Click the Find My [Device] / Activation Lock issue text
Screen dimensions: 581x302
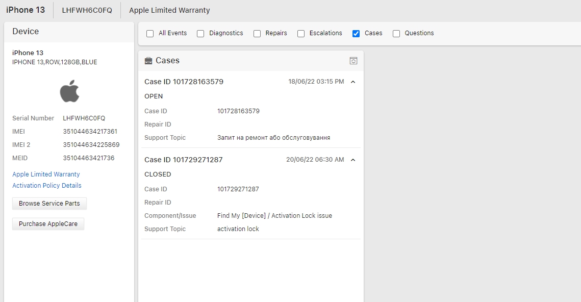click(x=274, y=216)
